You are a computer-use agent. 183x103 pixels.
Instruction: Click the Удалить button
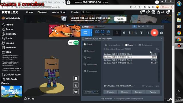(x=153, y=92)
